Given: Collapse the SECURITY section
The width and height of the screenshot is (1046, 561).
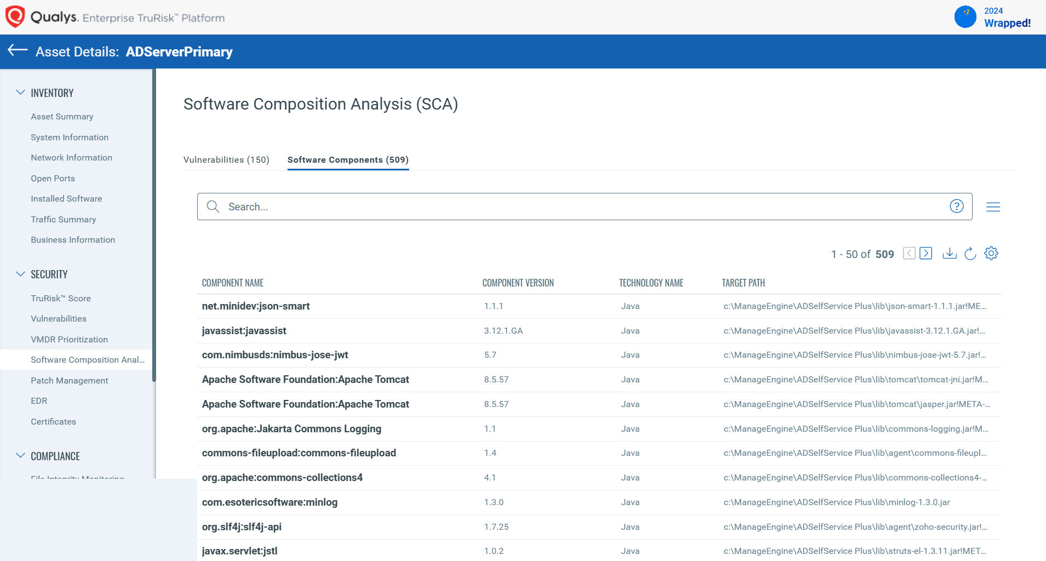Looking at the screenshot, I should tap(21, 274).
